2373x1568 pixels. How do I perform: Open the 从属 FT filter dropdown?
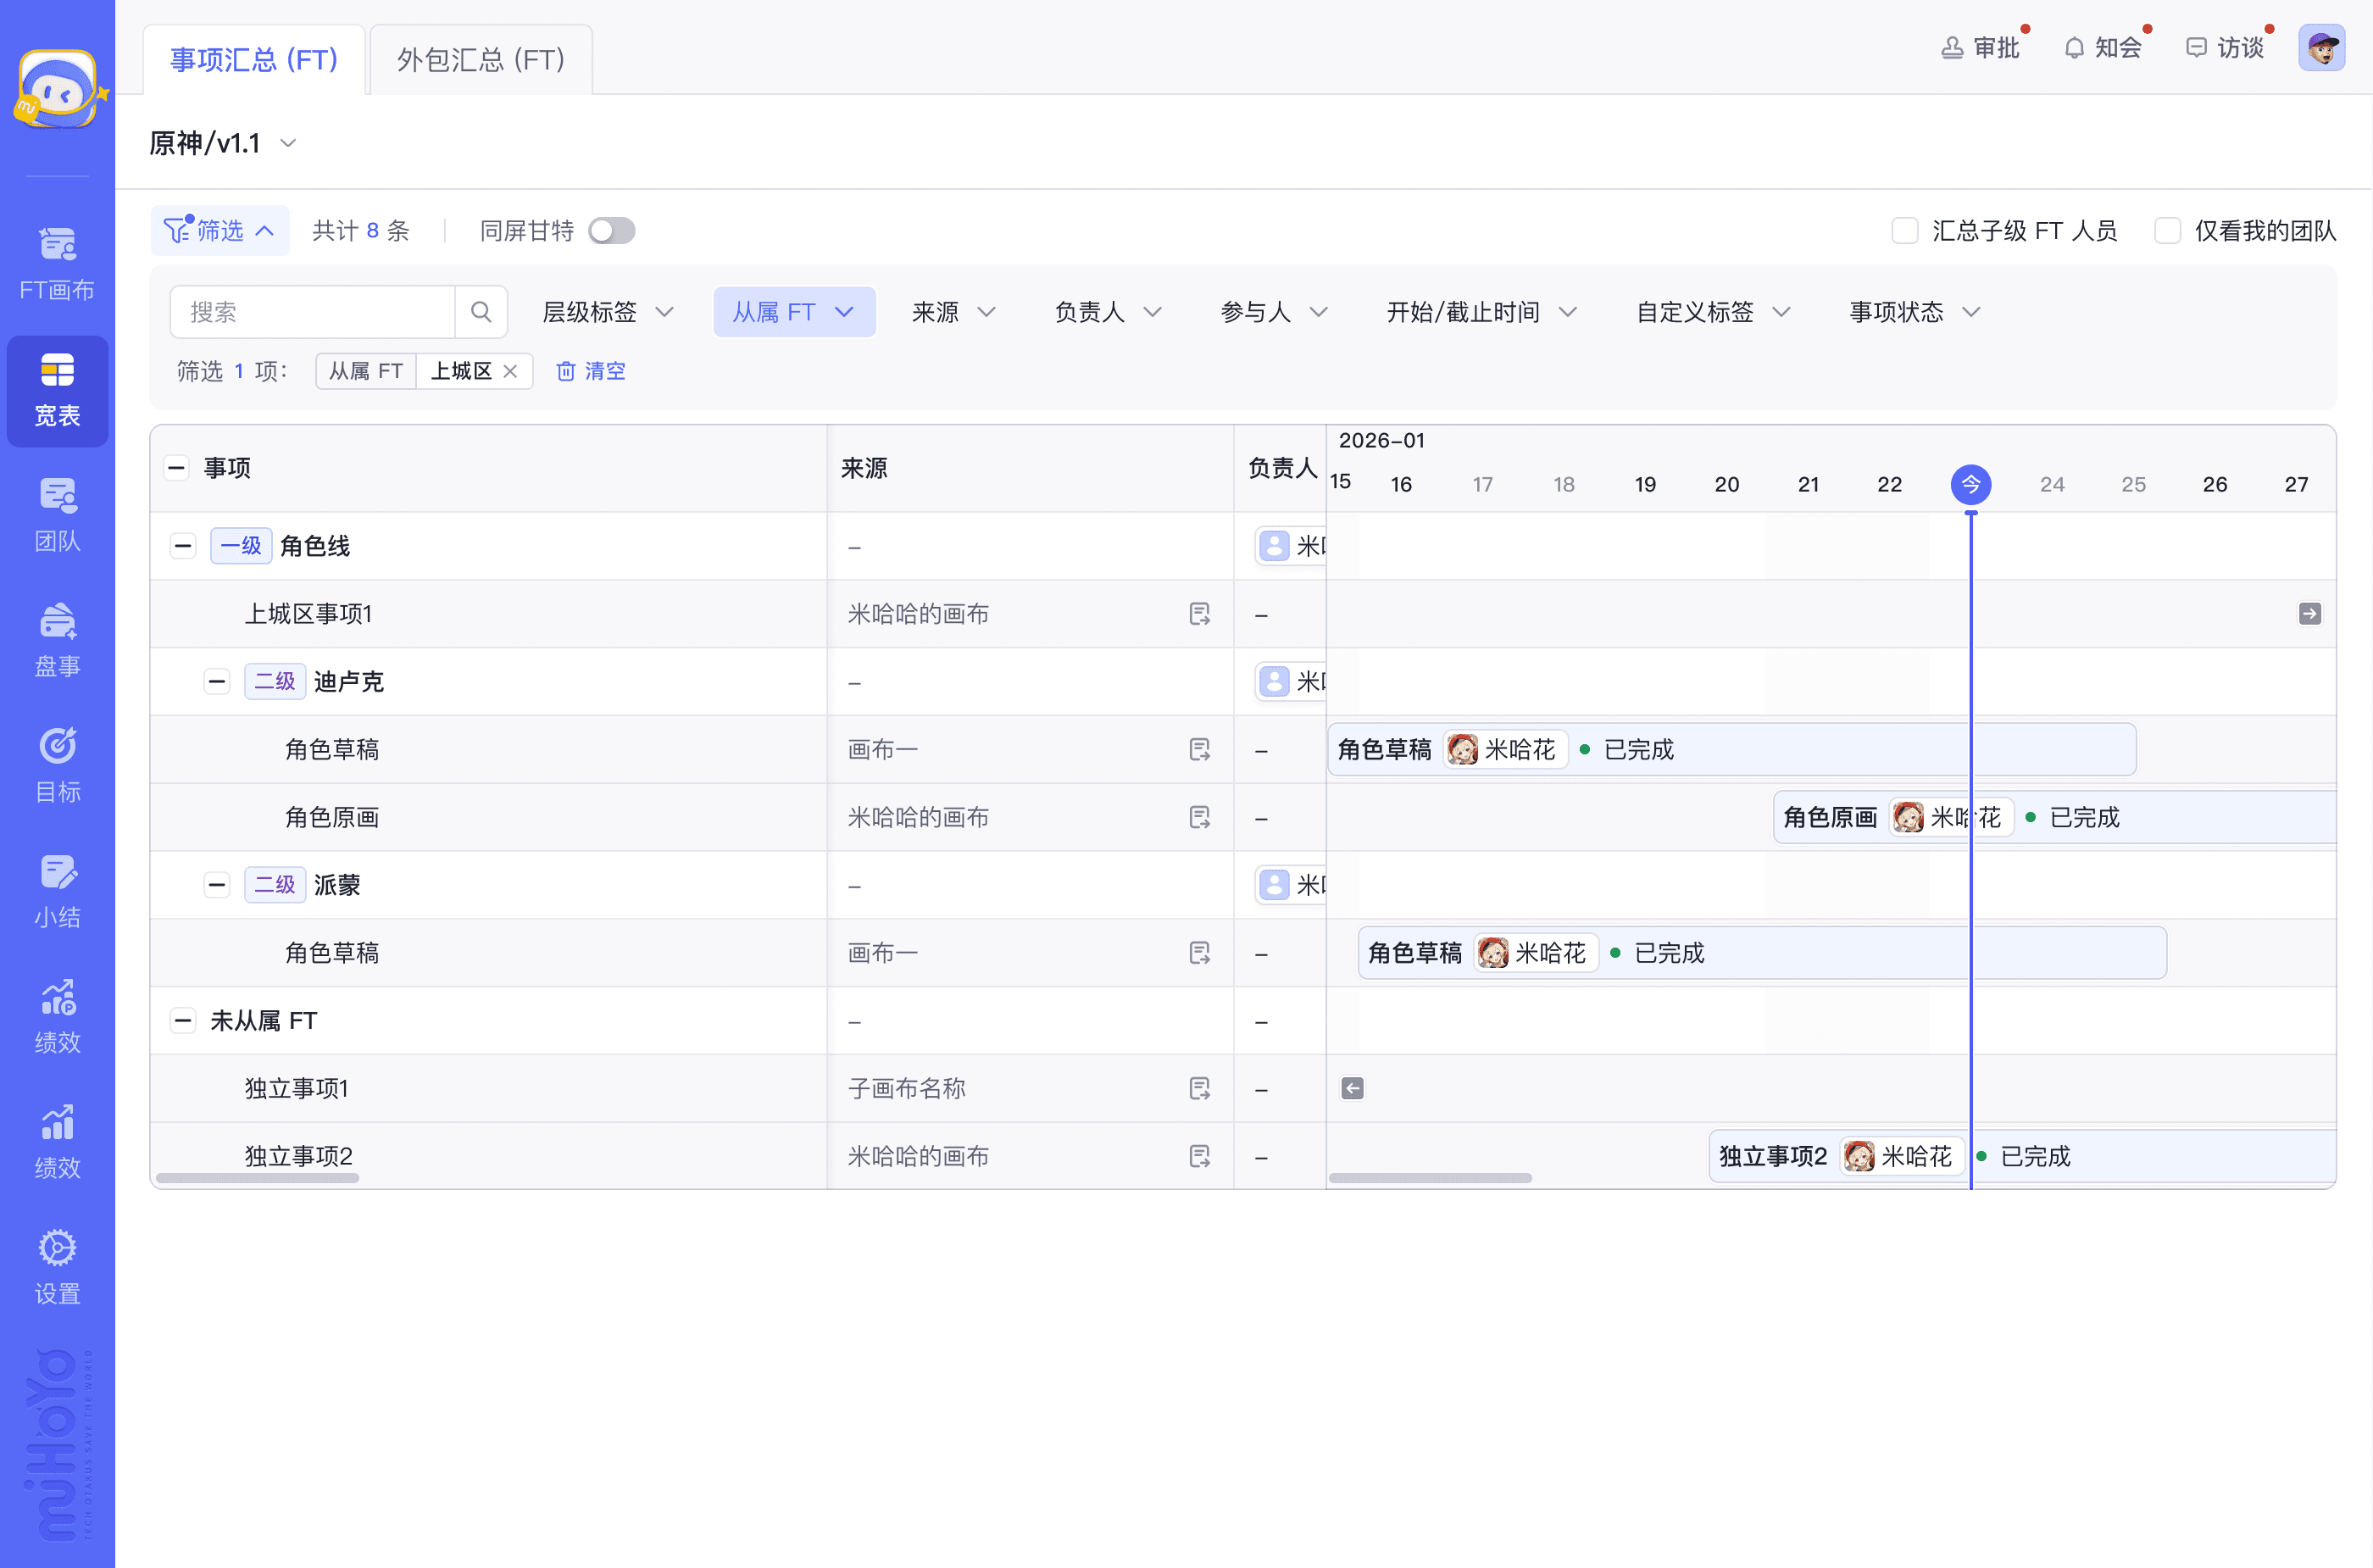coord(795,312)
